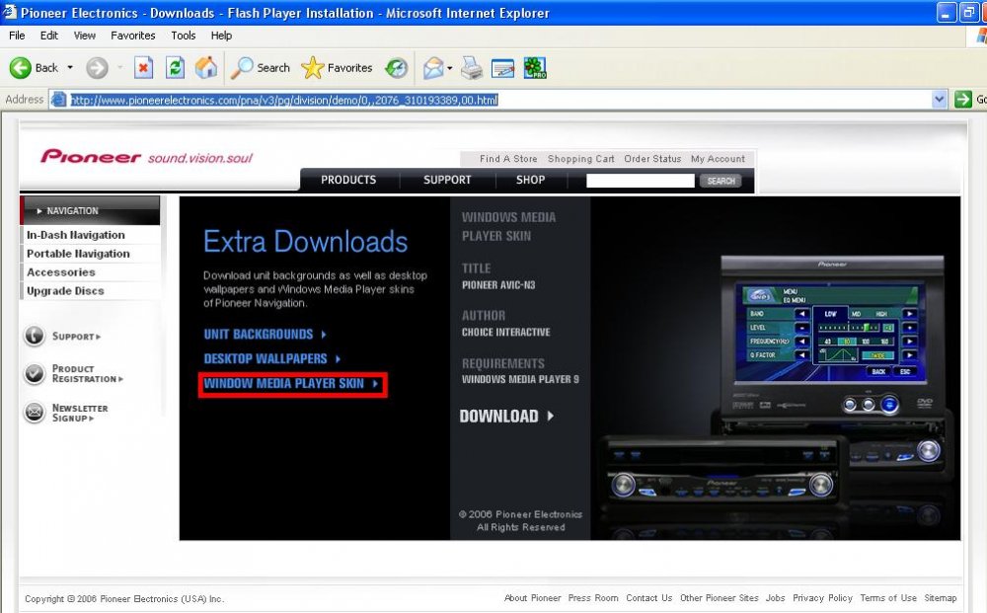Screen dimensions: 987x613
Task: Click the green Go arrow button
Action: click(963, 100)
